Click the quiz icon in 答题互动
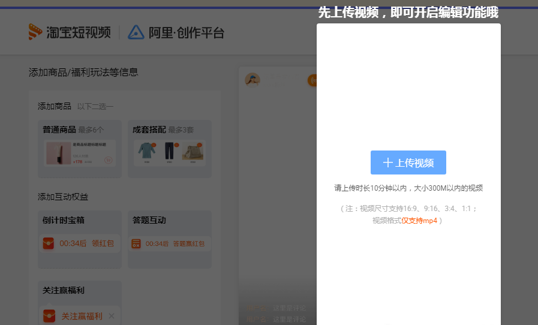The width and height of the screenshot is (538, 325). click(x=136, y=243)
